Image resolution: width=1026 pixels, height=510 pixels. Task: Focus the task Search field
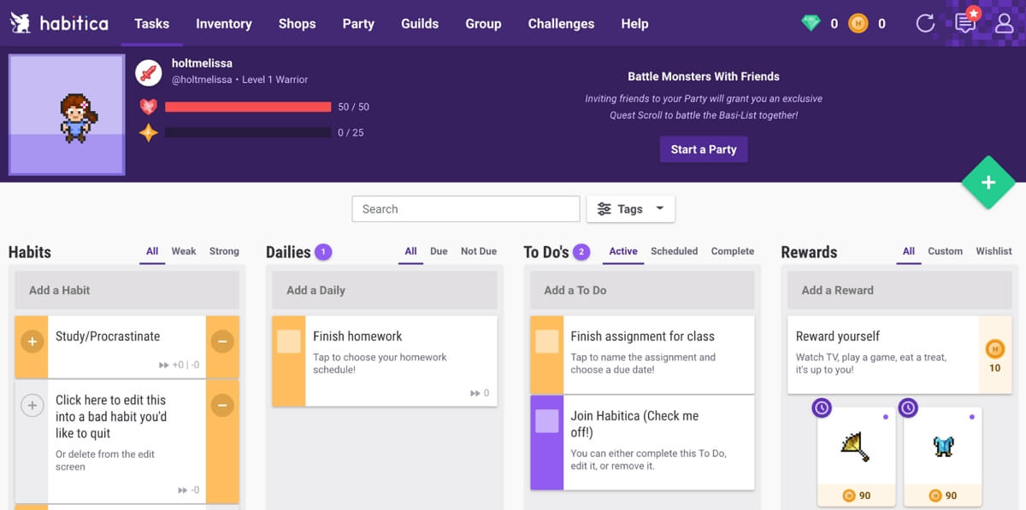[x=466, y=209]
